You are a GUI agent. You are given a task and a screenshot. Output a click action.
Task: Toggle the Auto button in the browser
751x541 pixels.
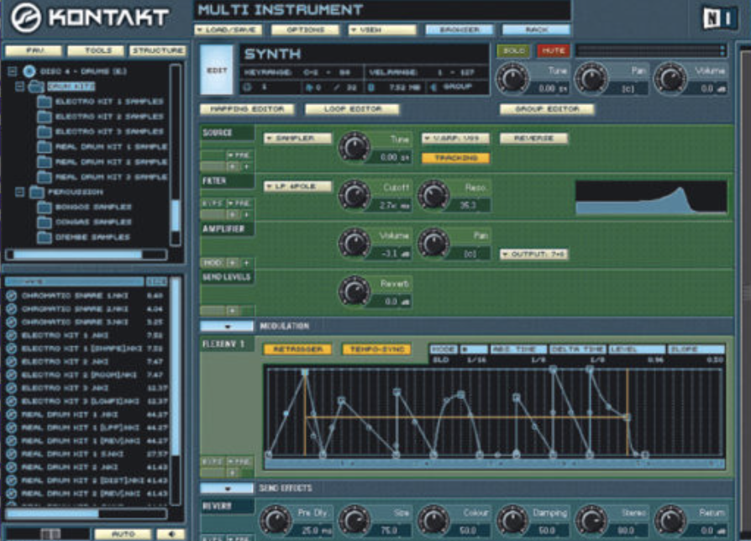(x=123, y=533)
